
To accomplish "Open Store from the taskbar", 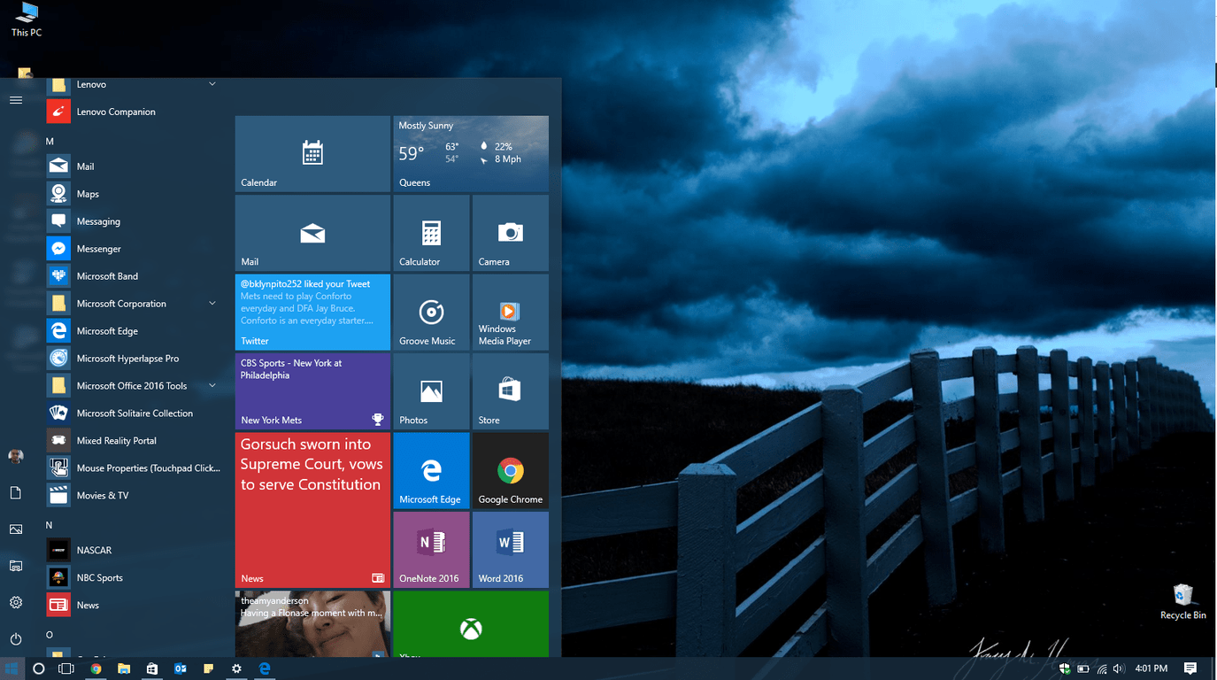I will (x=152, y=668).
